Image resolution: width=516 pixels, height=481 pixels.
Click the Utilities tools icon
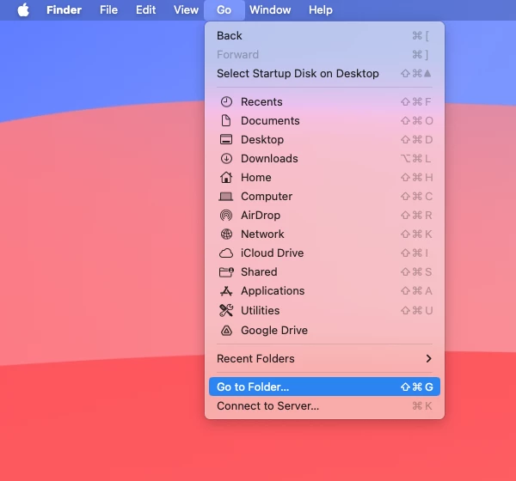(226, 310)
